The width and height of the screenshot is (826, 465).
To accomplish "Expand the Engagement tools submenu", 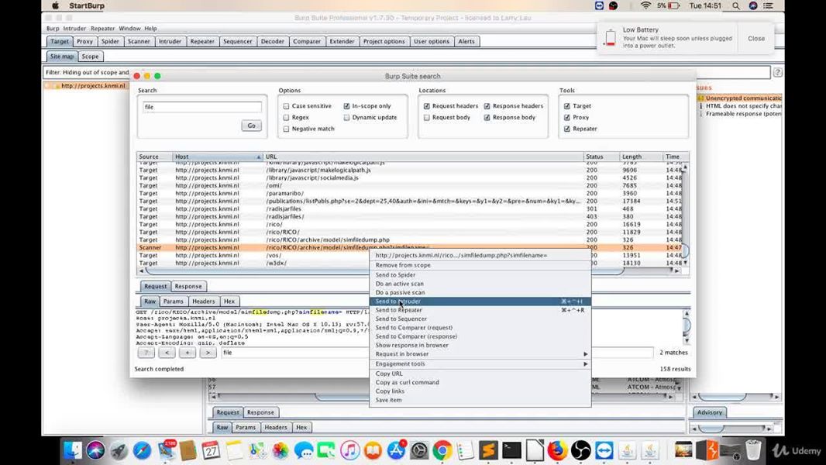I will pyautogui.click(x=480, y=364).
